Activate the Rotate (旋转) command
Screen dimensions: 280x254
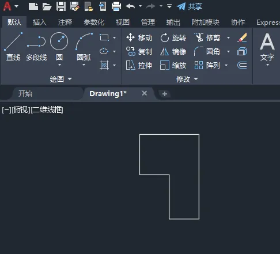point(173,37)
